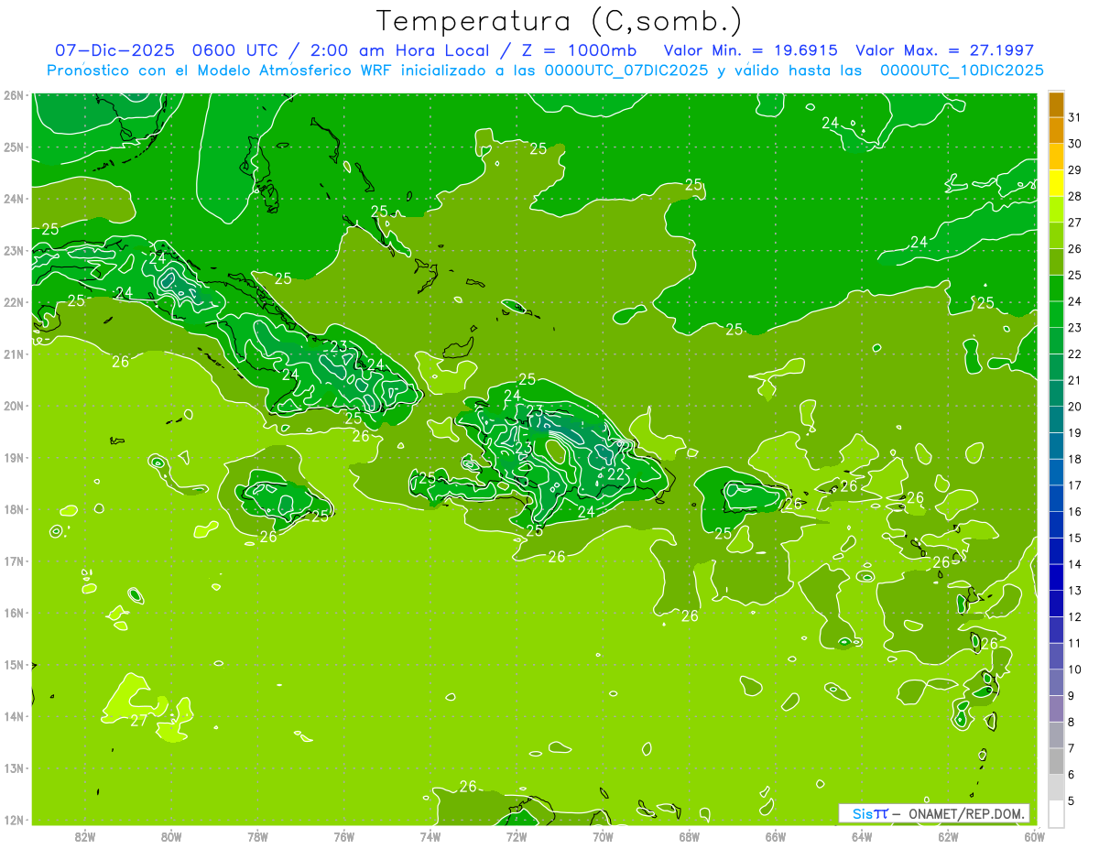The height and width of the screenshot is (849, 1099).
Task: Pick the orange swatch between 30 and 31
Action: pyautogui.click(x=1056, y=130)
